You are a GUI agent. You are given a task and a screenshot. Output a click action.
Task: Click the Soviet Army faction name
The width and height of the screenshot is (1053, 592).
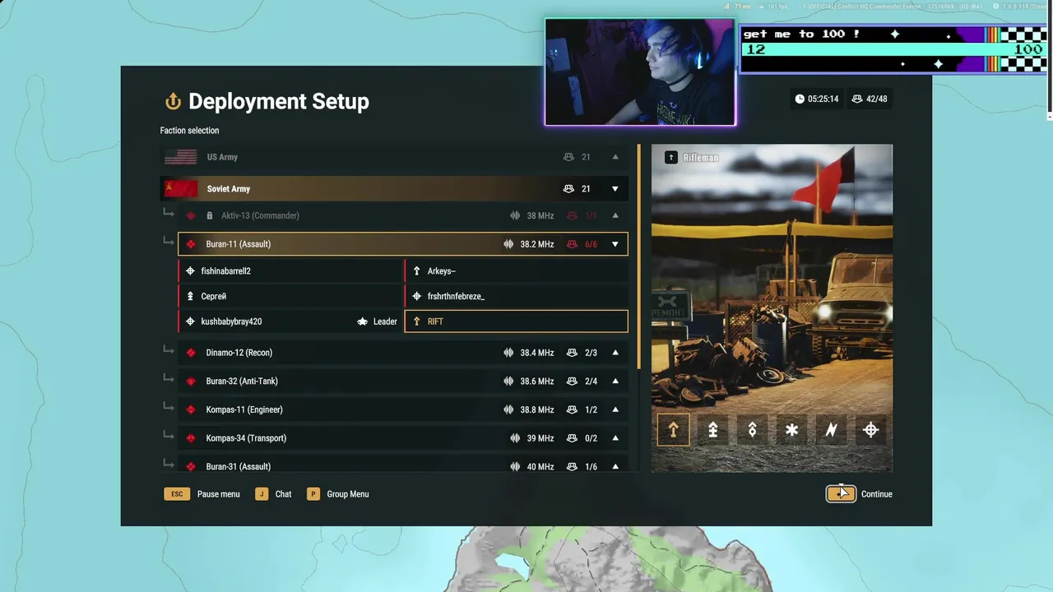pos(229,188)
